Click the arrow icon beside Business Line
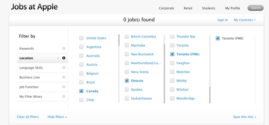The image size is (269, 125). tap(64, 77)
